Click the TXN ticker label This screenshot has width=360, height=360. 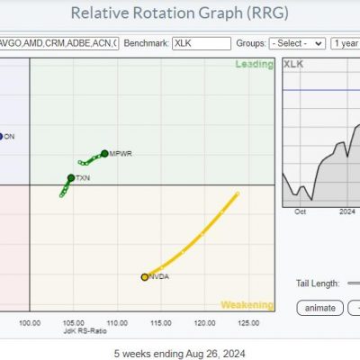pos(83,178)
